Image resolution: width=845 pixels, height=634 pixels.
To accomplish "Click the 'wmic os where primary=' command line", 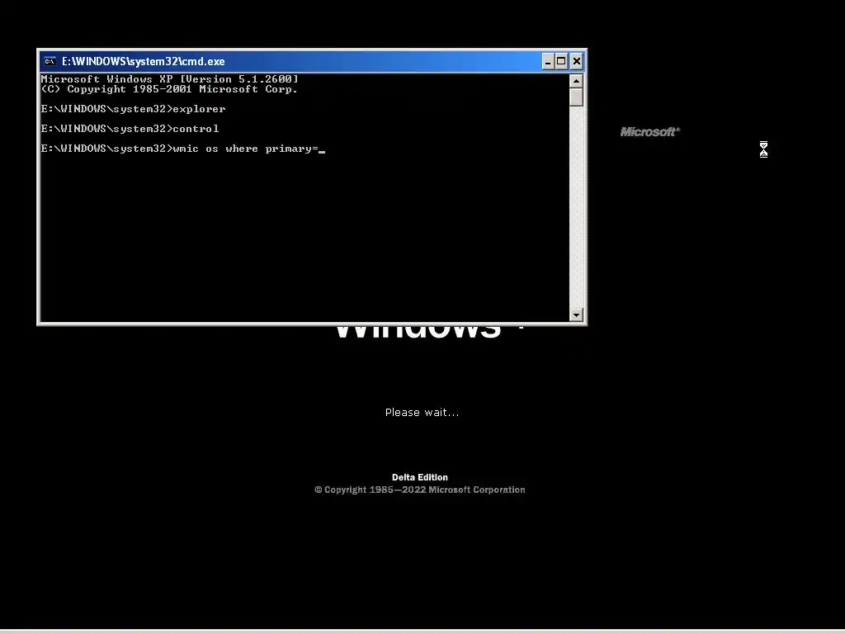I will [182, 149].
